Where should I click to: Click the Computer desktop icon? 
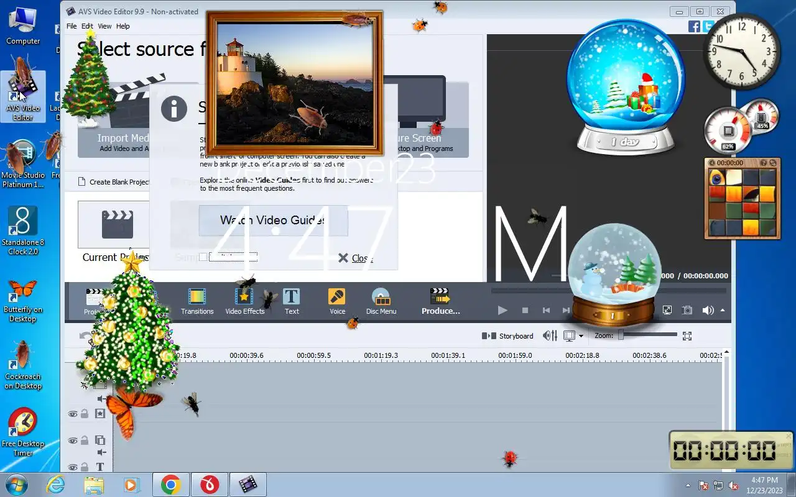(x=23, y=25)
